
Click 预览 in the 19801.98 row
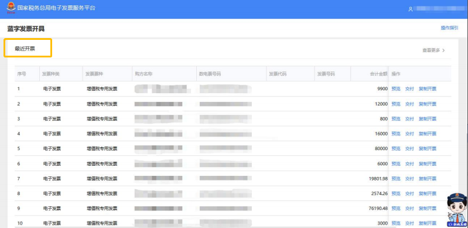coord(396,179)
